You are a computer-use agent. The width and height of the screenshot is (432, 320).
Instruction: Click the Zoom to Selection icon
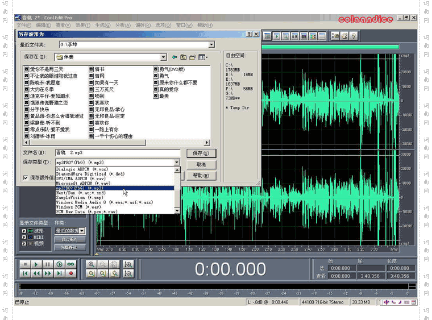[x=91, y=273]
